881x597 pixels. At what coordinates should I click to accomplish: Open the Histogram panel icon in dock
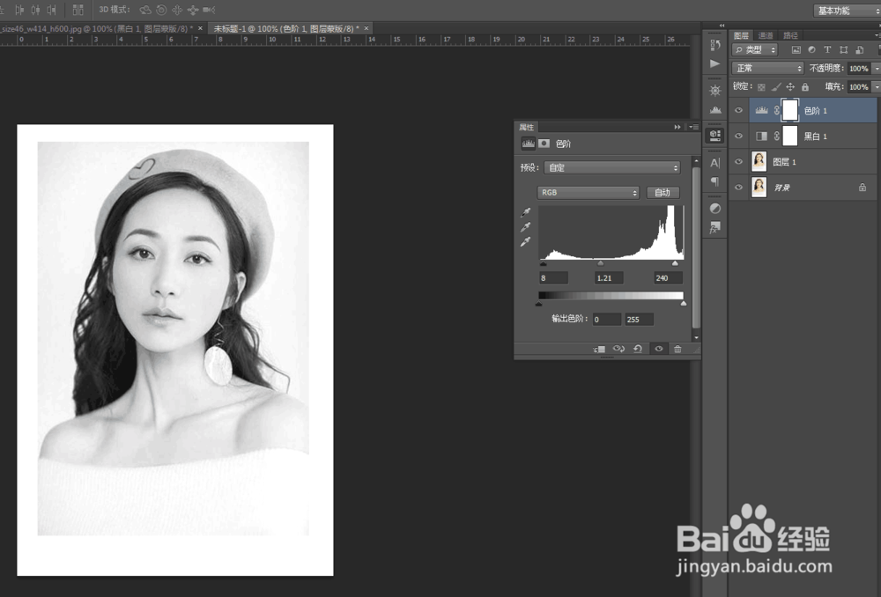click(x=714, y=109)
